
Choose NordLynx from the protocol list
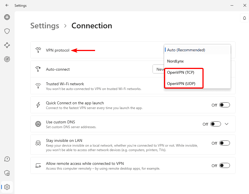(176, 61)
